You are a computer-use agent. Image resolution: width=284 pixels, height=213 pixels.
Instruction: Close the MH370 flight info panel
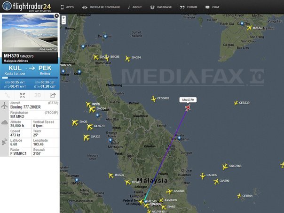56,15
